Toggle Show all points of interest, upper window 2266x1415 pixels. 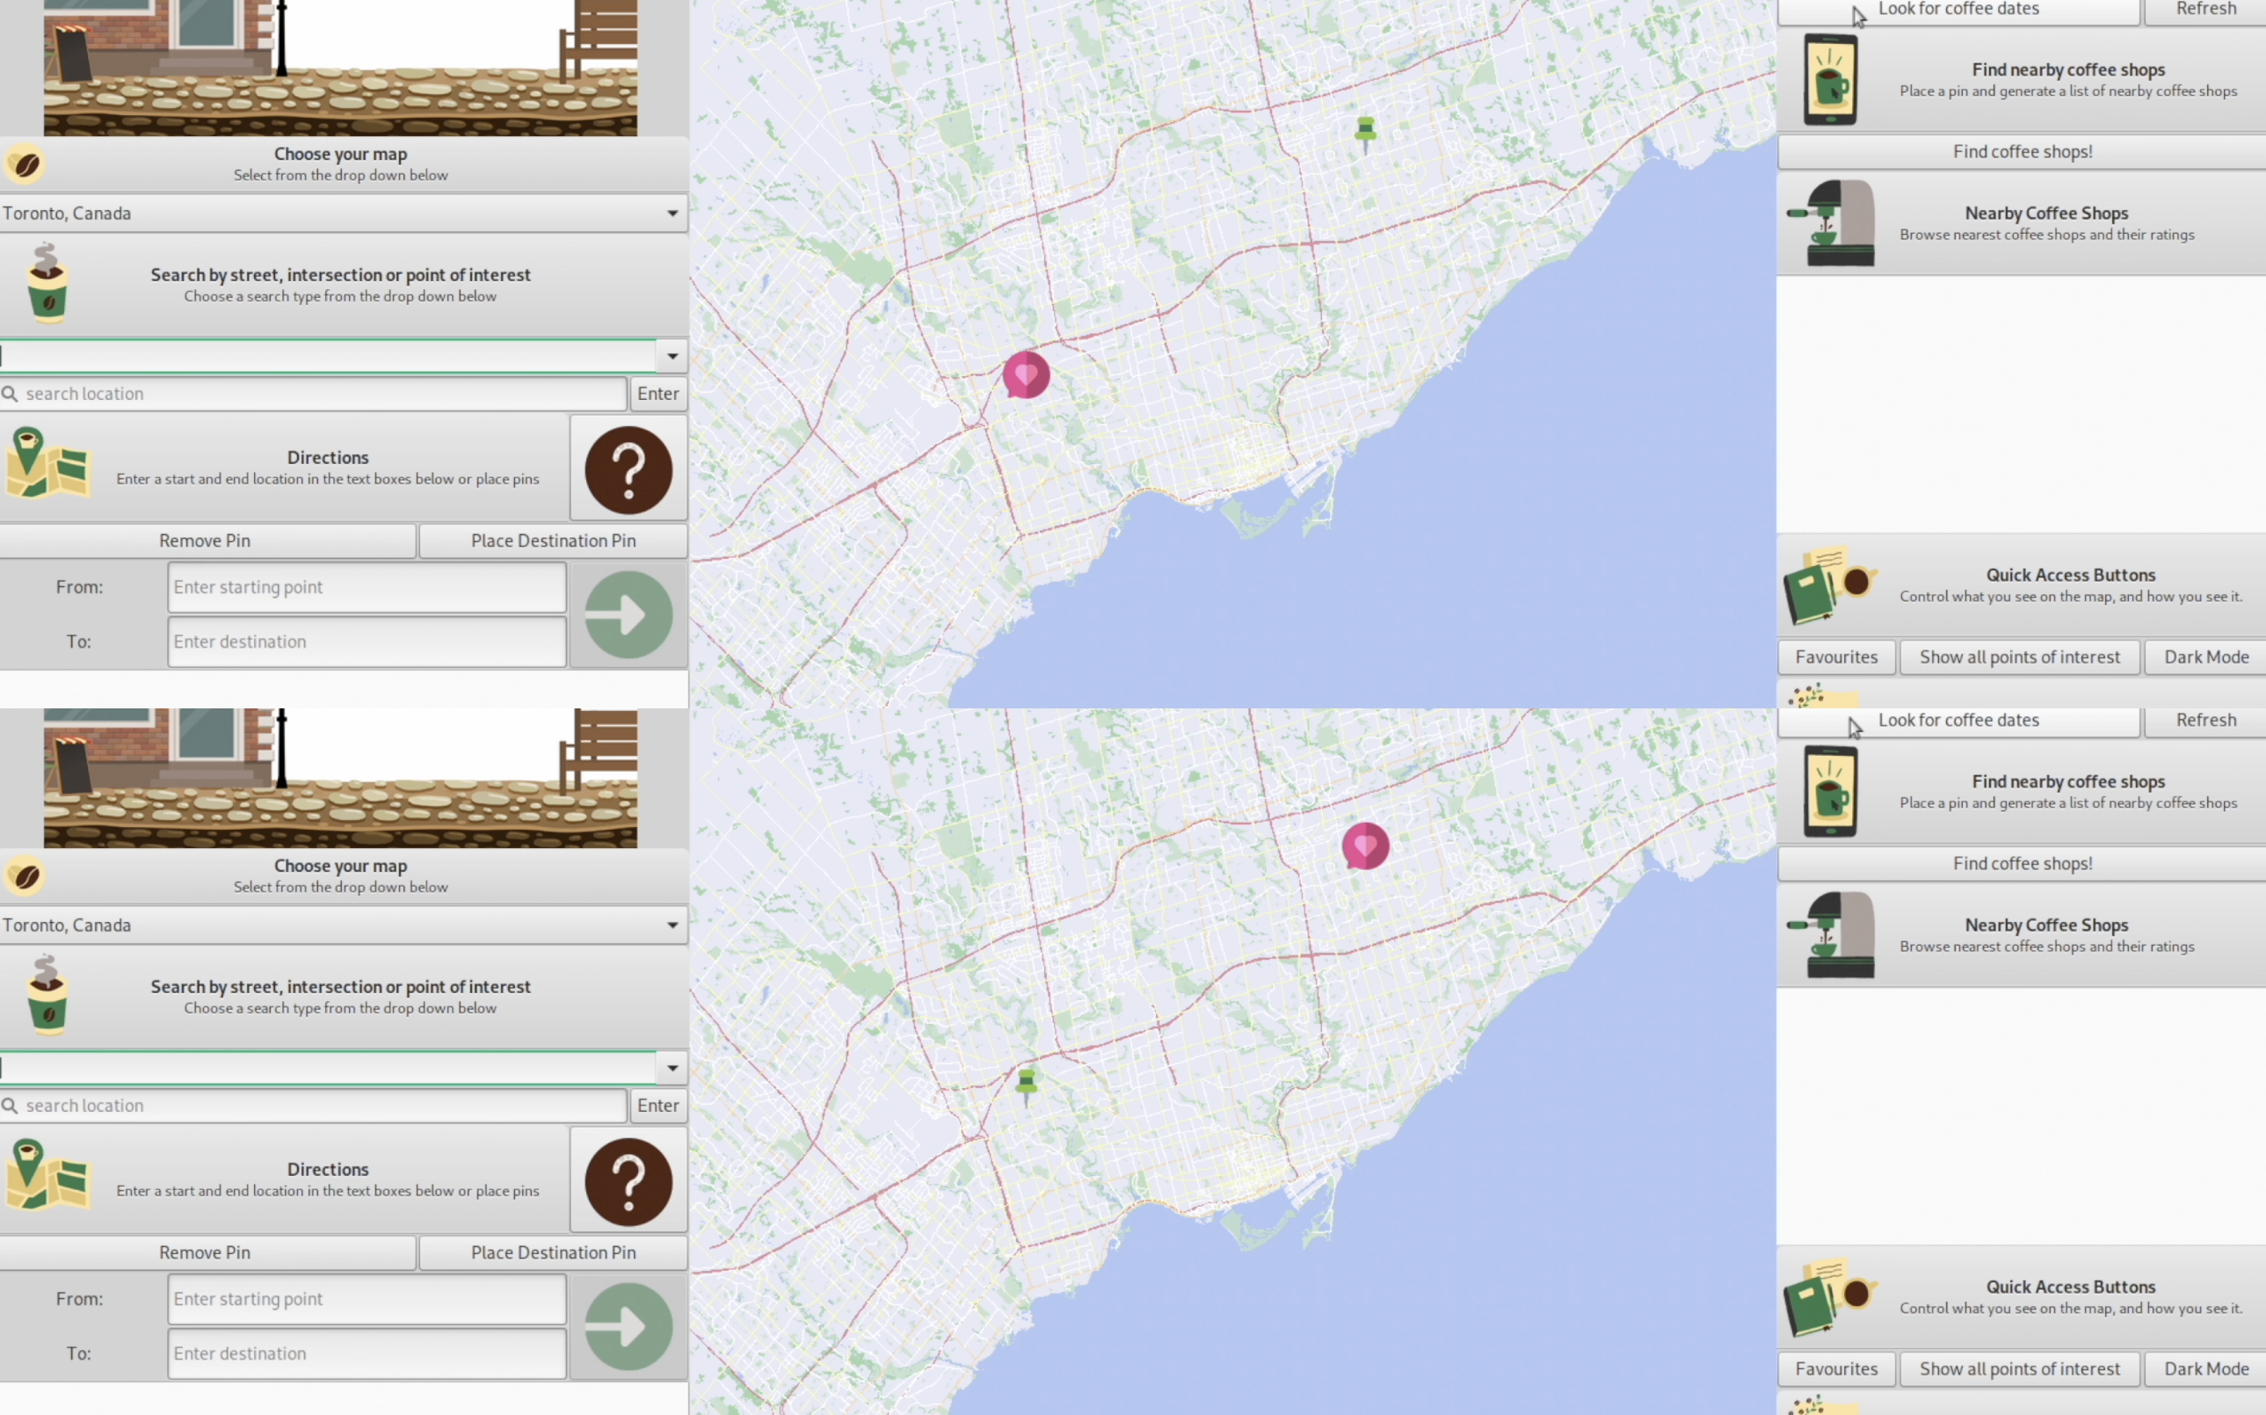click(2019, 657)
